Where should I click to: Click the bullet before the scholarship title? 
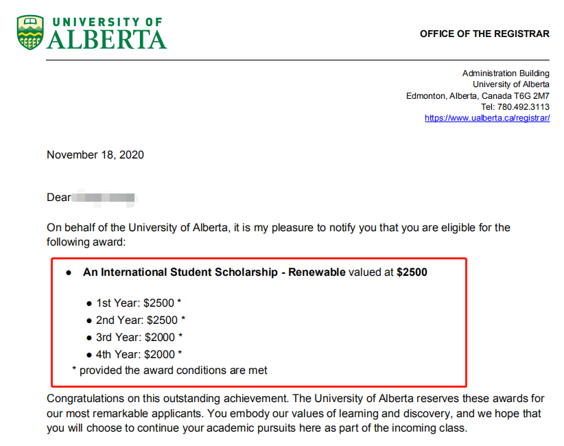tap(69, 273)
